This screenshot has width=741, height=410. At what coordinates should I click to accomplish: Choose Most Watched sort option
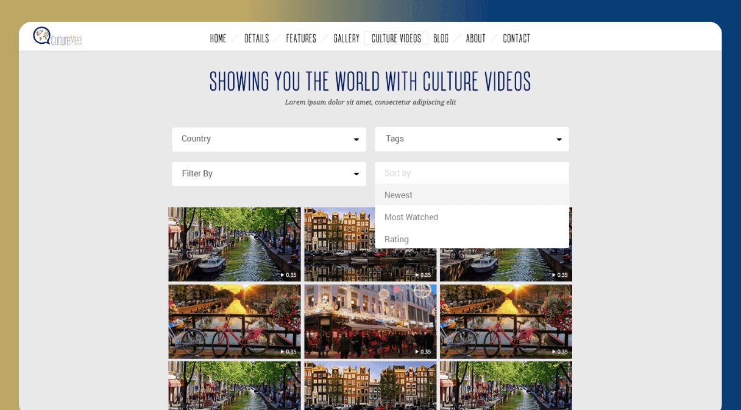tap(472, 217)
